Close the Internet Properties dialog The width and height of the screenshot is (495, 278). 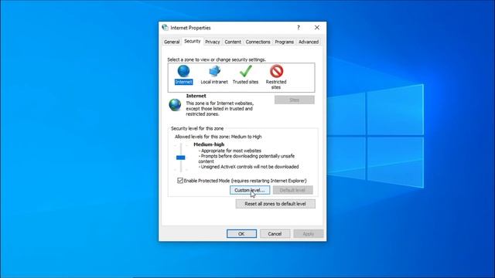coord(317,28)
